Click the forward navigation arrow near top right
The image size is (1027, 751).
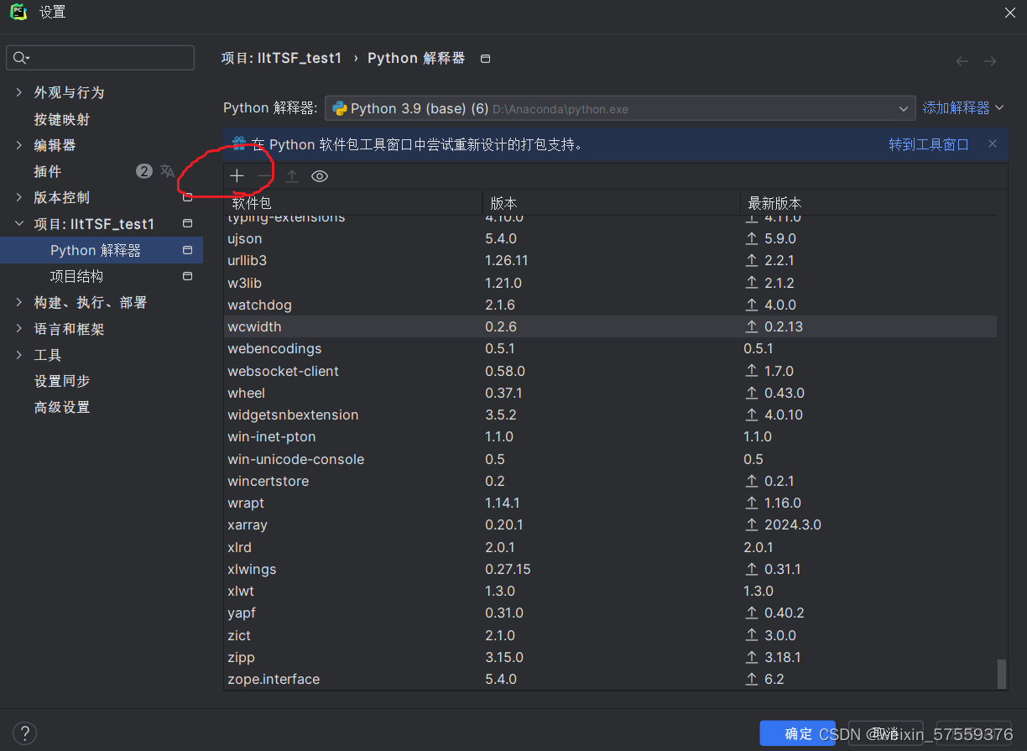(x=989, y=60)
